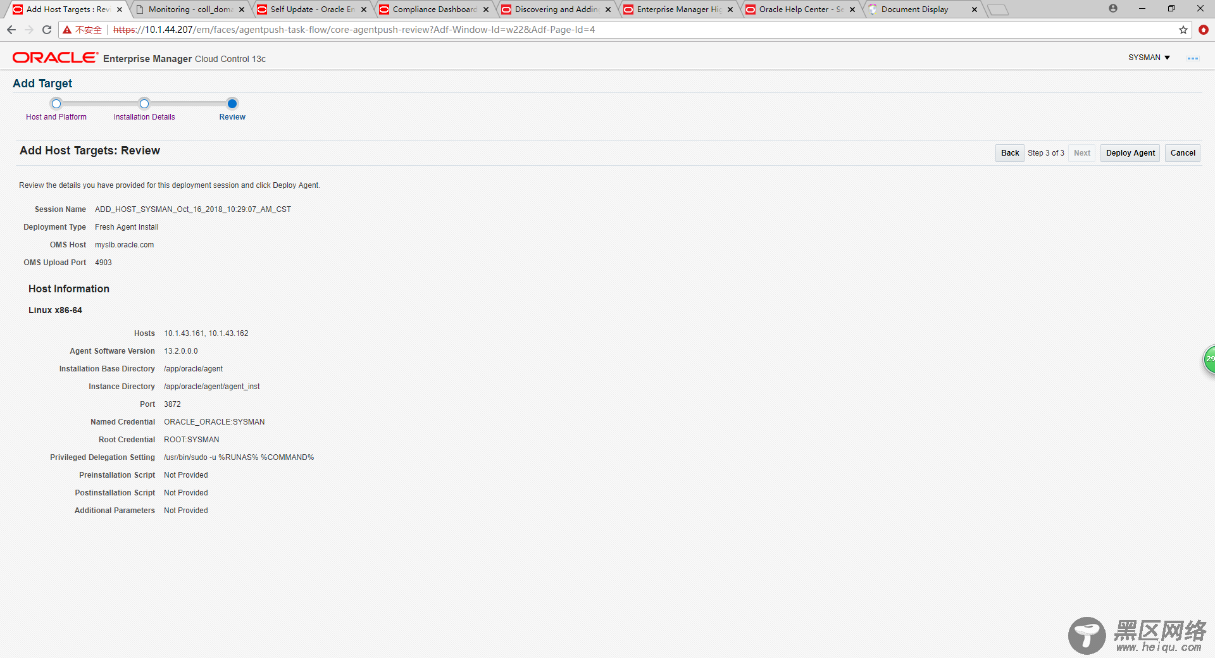Click Postinstallation Script Not Provided value

186,493
